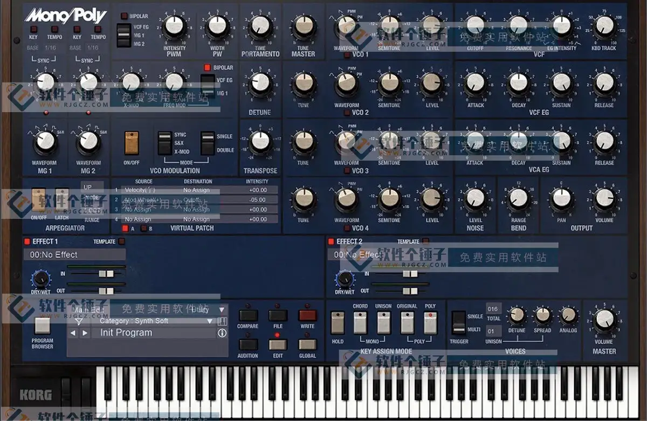The width and height of the screenshot is (647, 421).
Task: Toggle the Freq Mod Bipolar button
Action: (x=207, y=67)
